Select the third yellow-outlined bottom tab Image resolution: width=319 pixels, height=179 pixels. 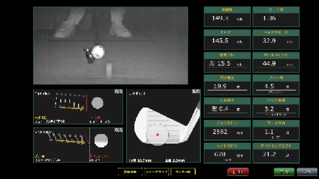183,172
